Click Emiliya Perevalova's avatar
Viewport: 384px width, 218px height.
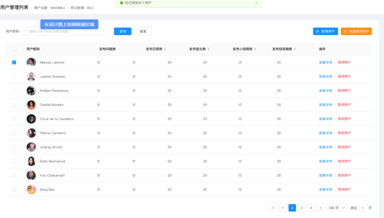click(x=31, y=91)
